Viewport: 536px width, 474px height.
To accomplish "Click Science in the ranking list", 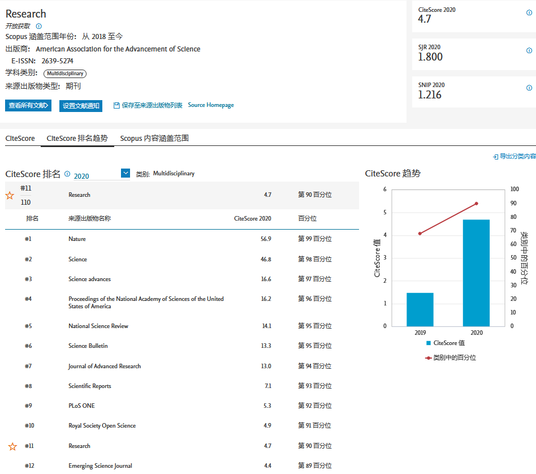I will click(77, 259).
